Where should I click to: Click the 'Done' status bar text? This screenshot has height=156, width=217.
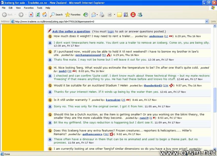coord(7,154)
